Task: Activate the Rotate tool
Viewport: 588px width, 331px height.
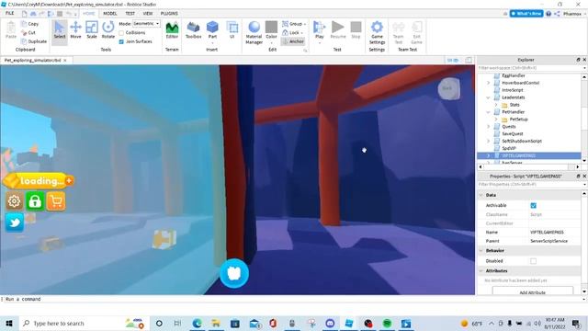Action: (x=108, y=30)
